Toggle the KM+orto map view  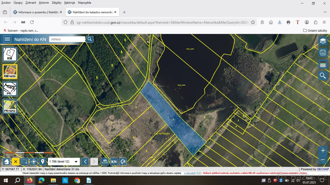(10, 72)
